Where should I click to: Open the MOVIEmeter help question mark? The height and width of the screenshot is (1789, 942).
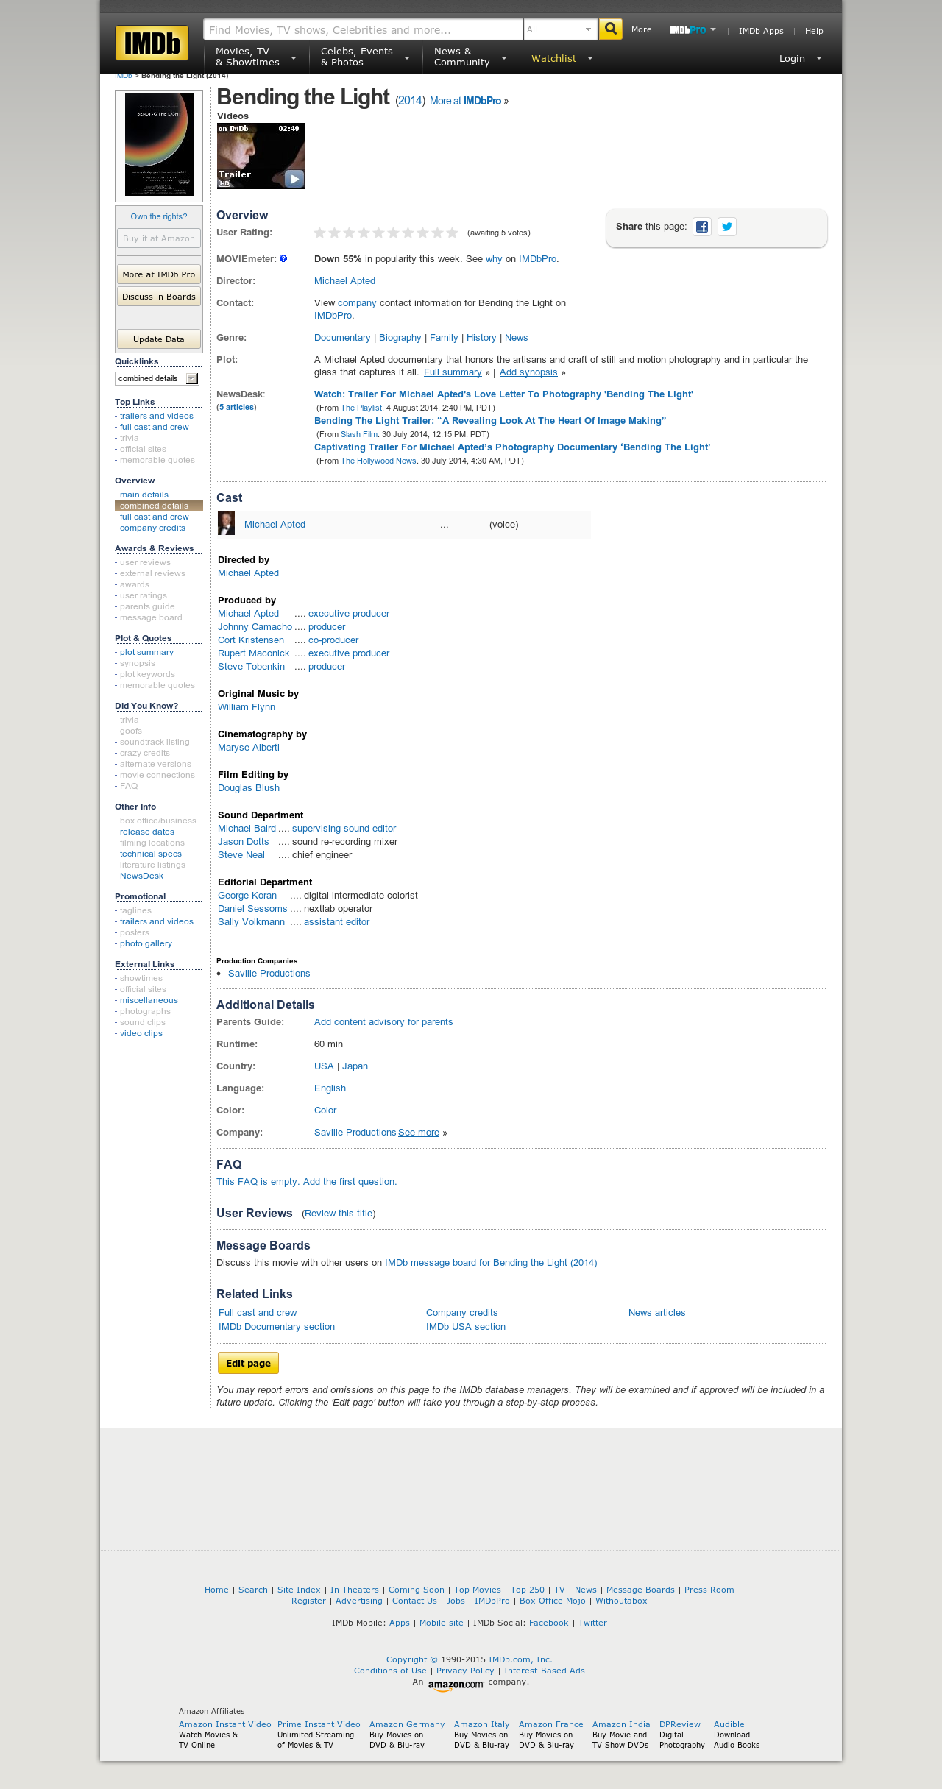[x=283, y=259]
